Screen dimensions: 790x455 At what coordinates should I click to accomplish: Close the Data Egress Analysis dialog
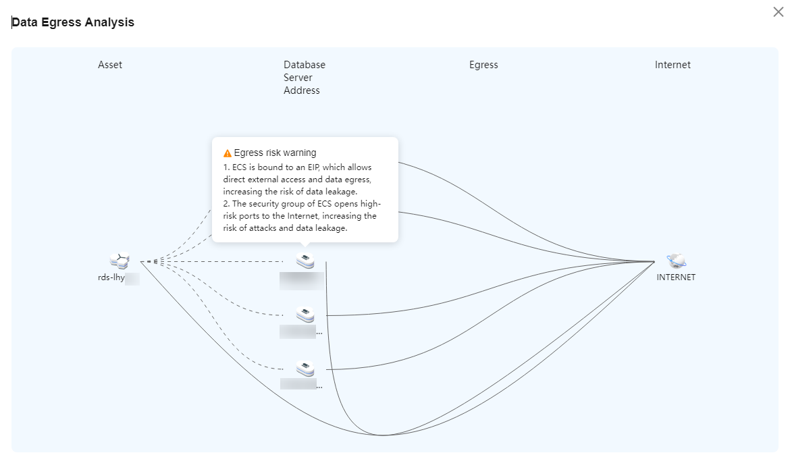pyautogui.click(x=778, y=12)
